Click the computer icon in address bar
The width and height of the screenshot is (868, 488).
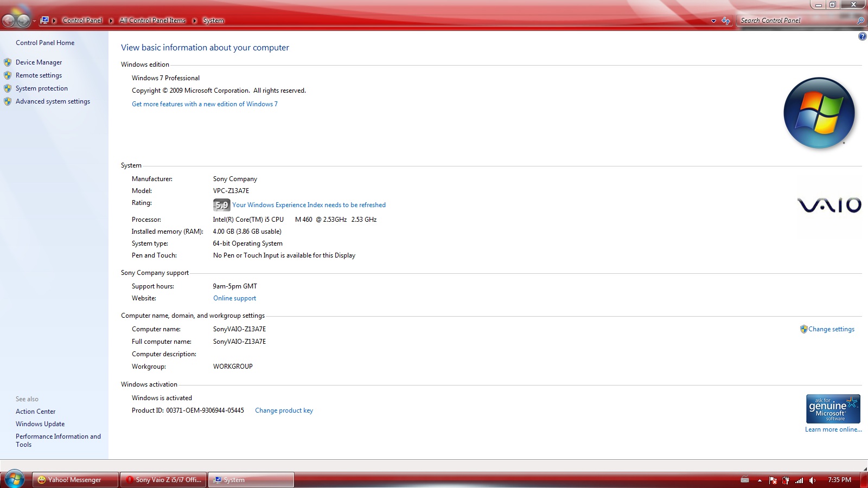pyautogui.click(x=44, y=20)
